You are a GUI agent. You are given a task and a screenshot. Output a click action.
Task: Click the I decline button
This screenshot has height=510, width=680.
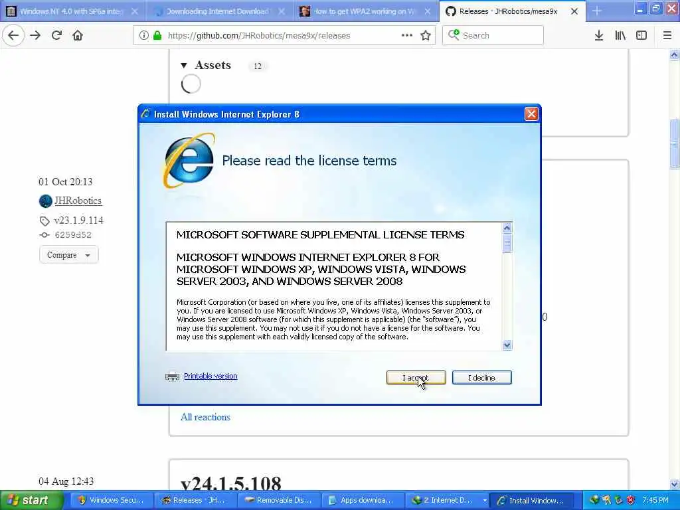point(482,378)
